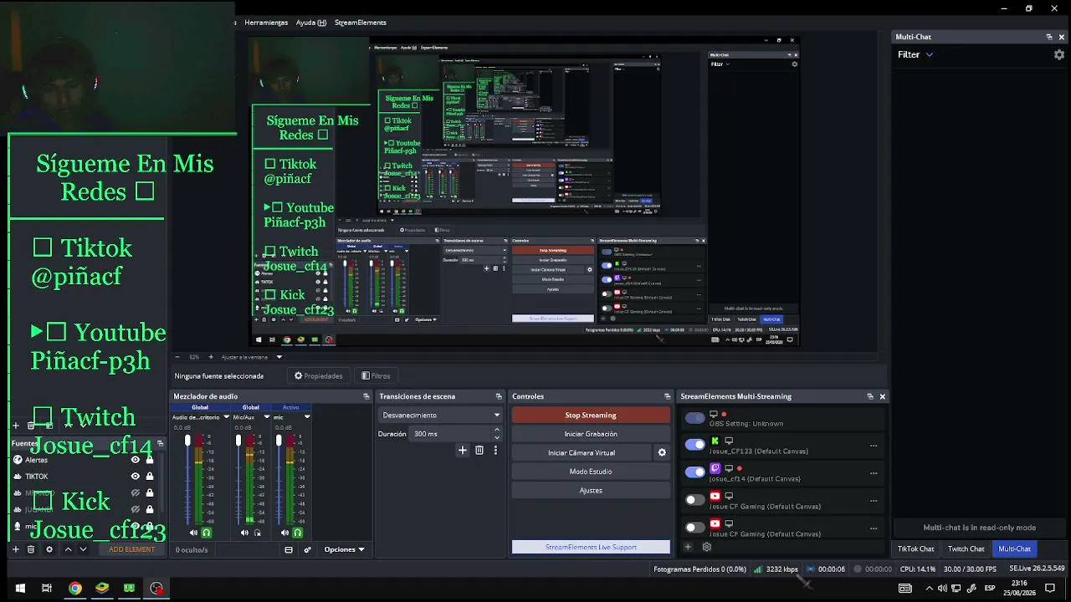The width and height of the screenshot is (1071, 602).
Task: Click the Stop Streaming button
Action: 591,415
